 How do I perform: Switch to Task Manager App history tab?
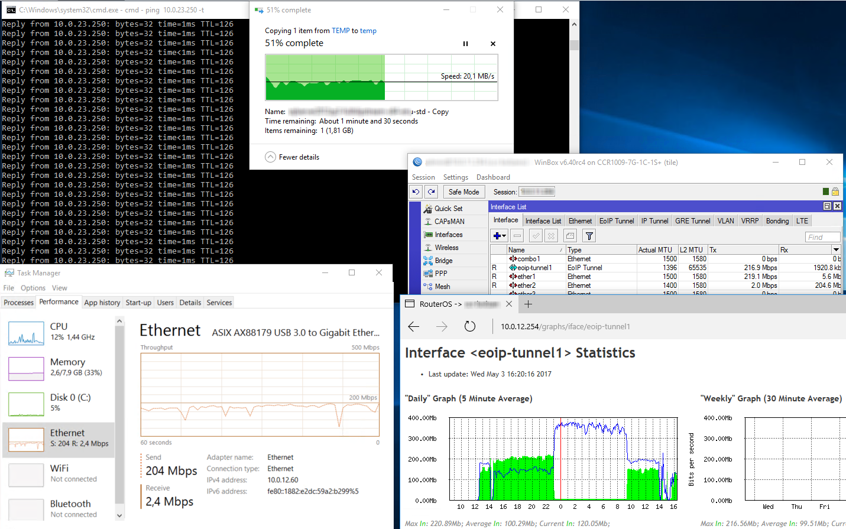(x=102, y=303)
